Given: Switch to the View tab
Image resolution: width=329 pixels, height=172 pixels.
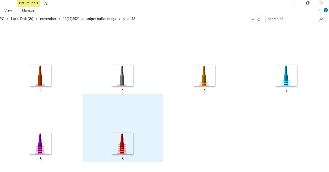Looking at the screenshot, I should pos(8,10).
